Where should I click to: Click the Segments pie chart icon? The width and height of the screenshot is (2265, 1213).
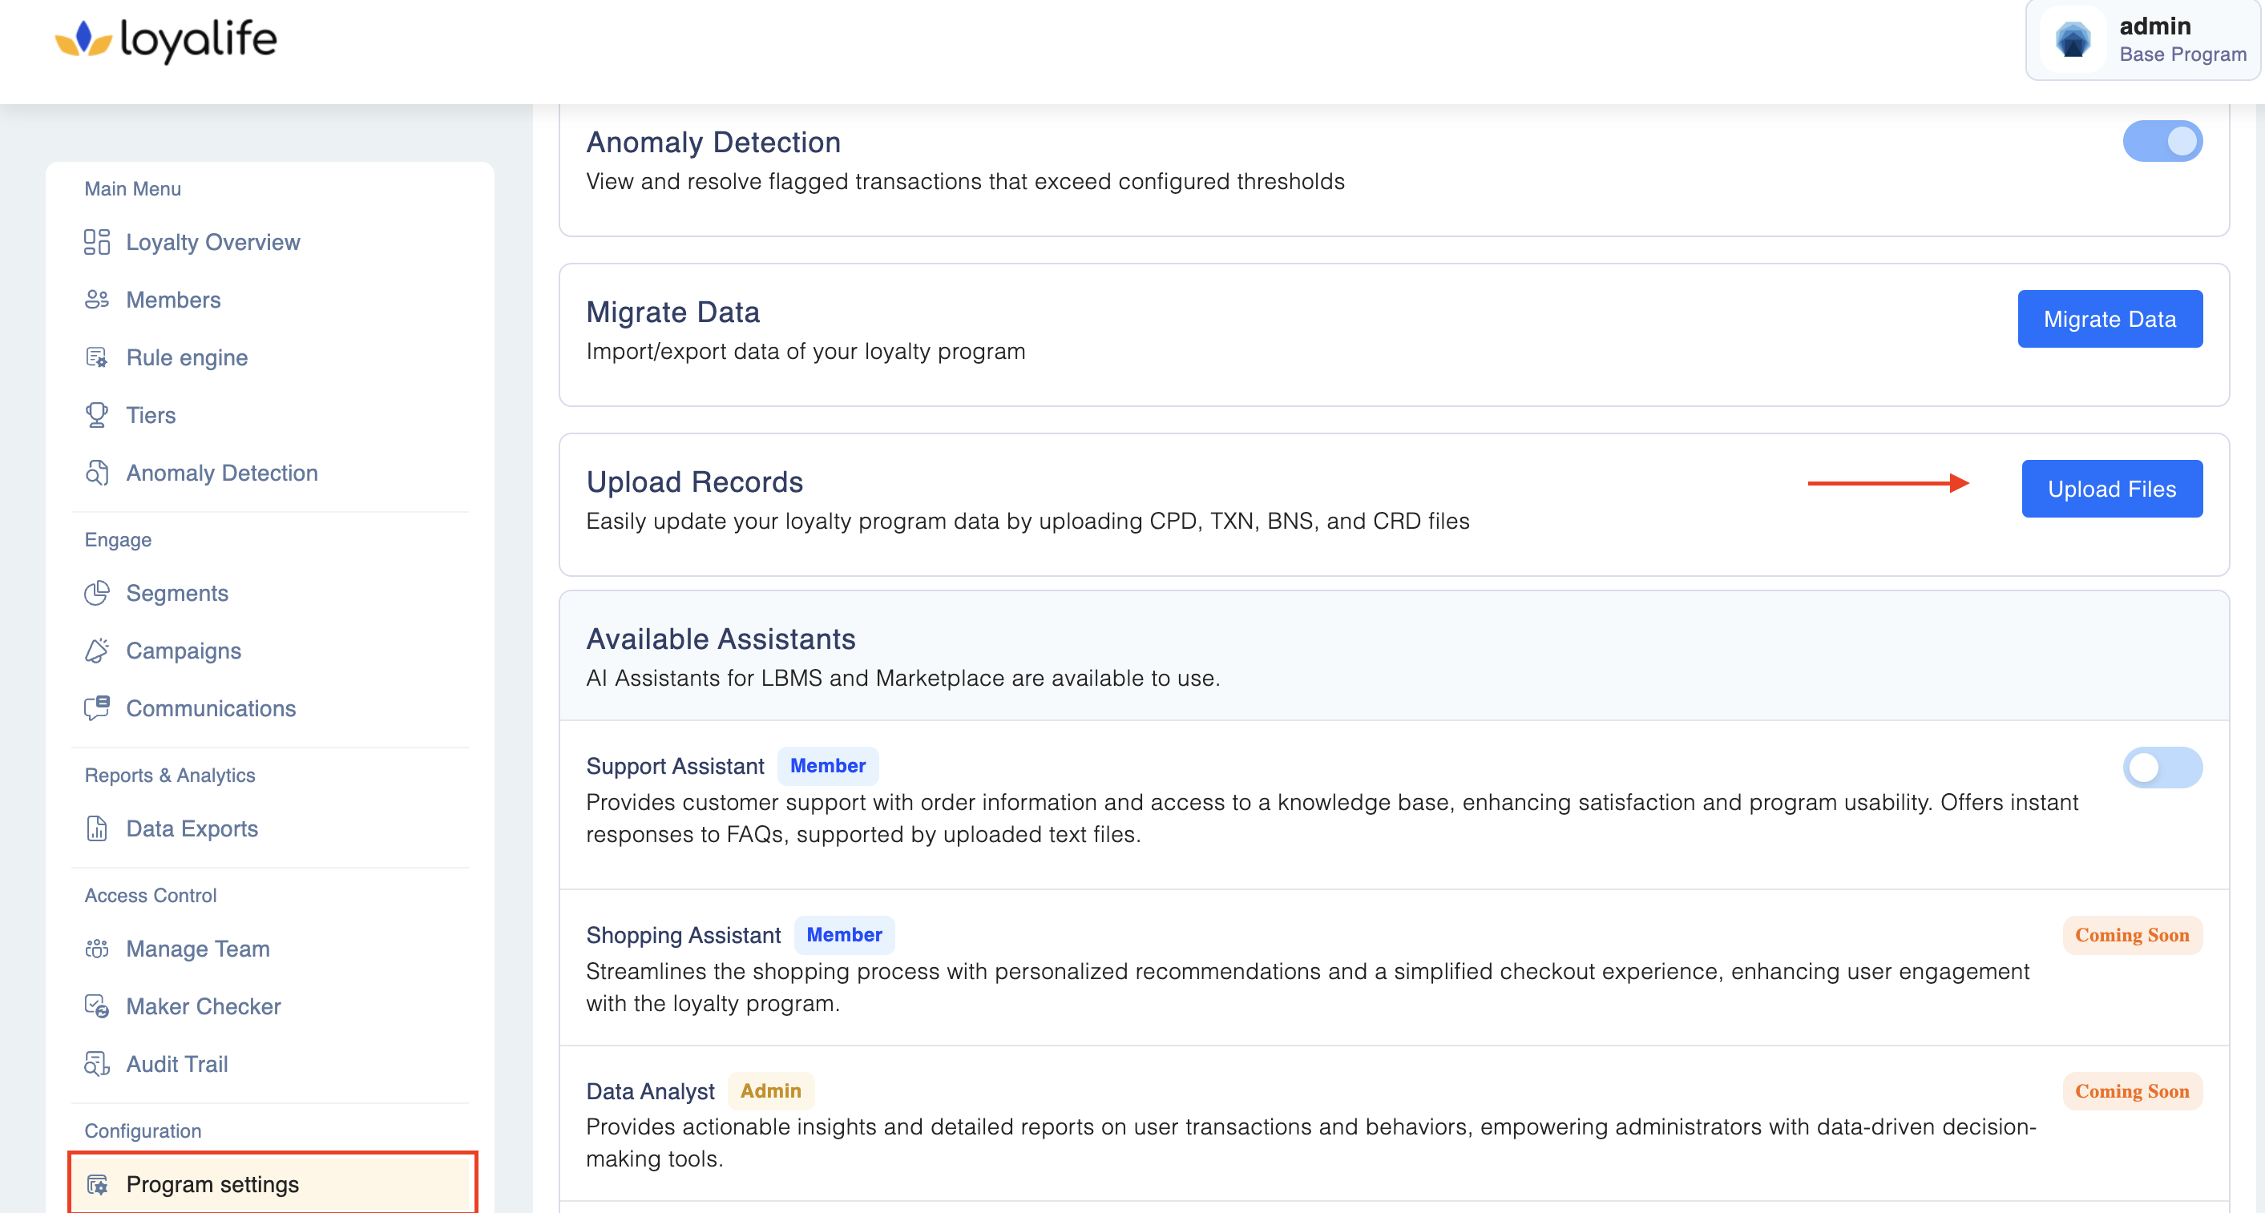(97, 594)
